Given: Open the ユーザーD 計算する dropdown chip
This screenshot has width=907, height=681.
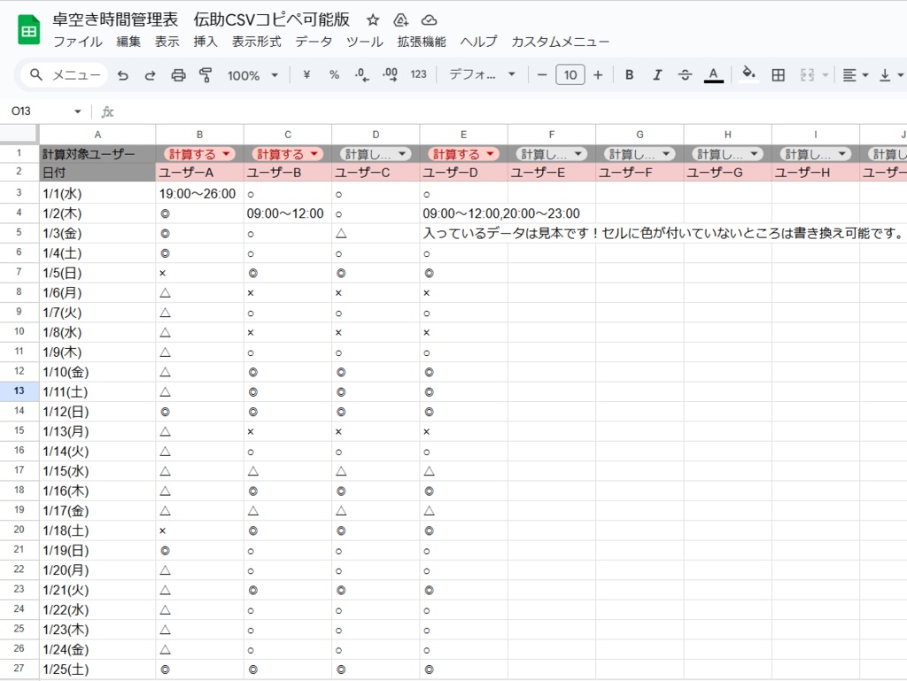Looking at the screenshot, I should pyautogui.click(x=462, y=154).
